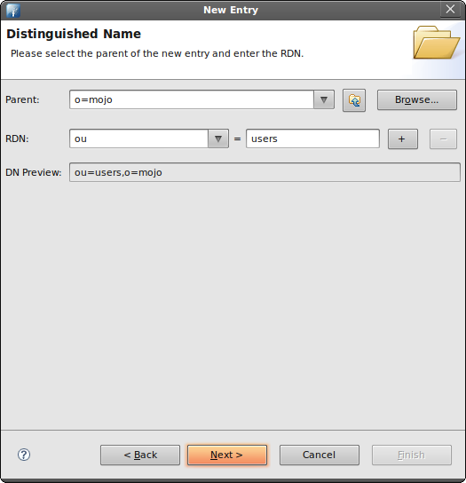Click the open folder wizard image
This screenshot has height=483, width=466.
[437, 43]
